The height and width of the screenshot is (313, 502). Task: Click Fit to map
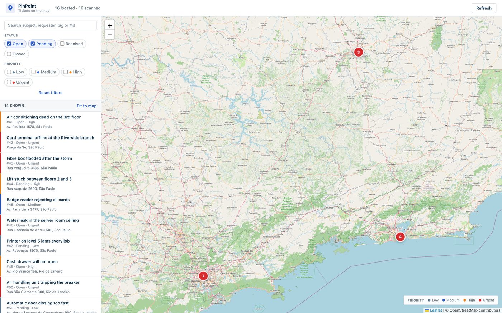[x=87, y=106]
